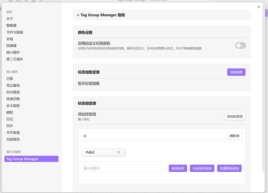This screenshot has width=268, height=193.
Task: Switch to the 外观 settings tab
Action: [x=10, y=39]
